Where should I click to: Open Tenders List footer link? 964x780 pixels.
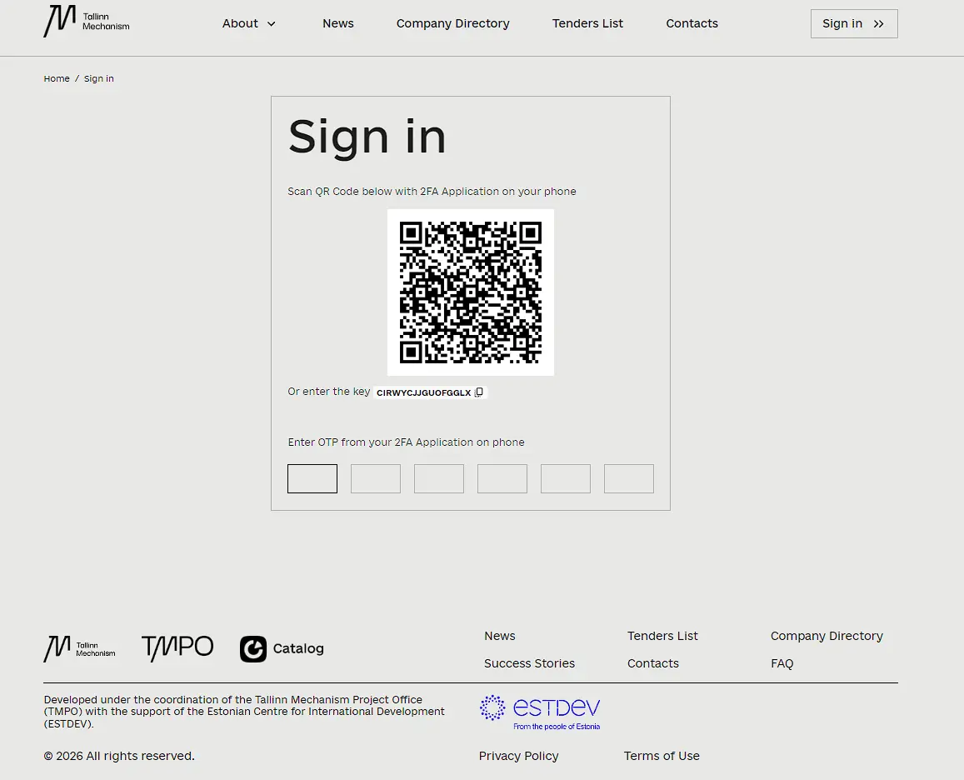tap(662, 636)
